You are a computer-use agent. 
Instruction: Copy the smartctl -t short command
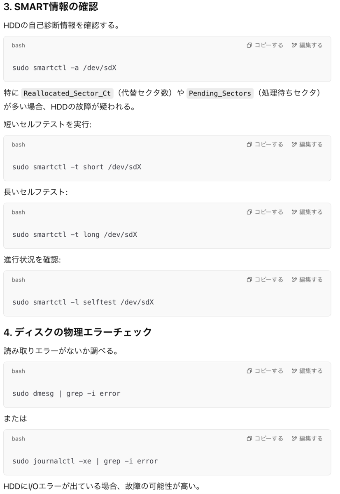[x=265, y=144]
